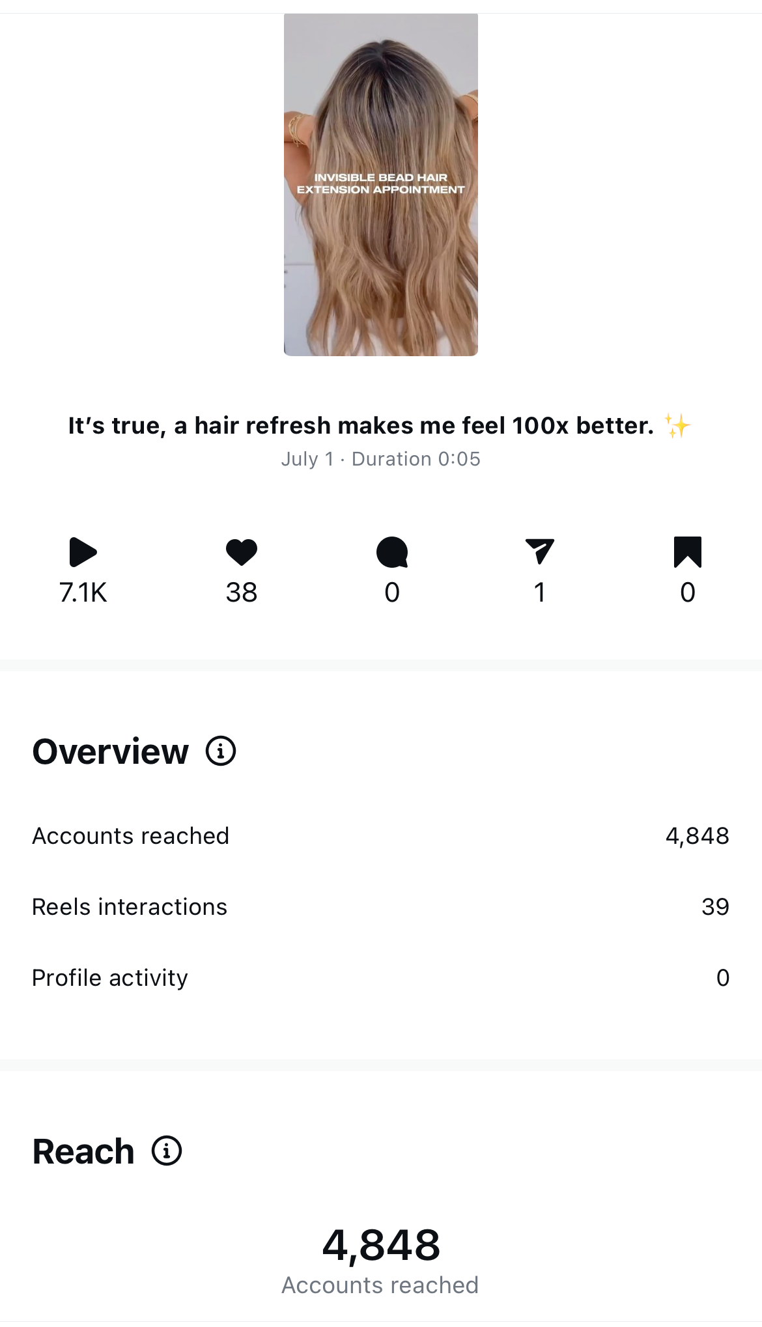Click the 38 likes count

point(242,593)
